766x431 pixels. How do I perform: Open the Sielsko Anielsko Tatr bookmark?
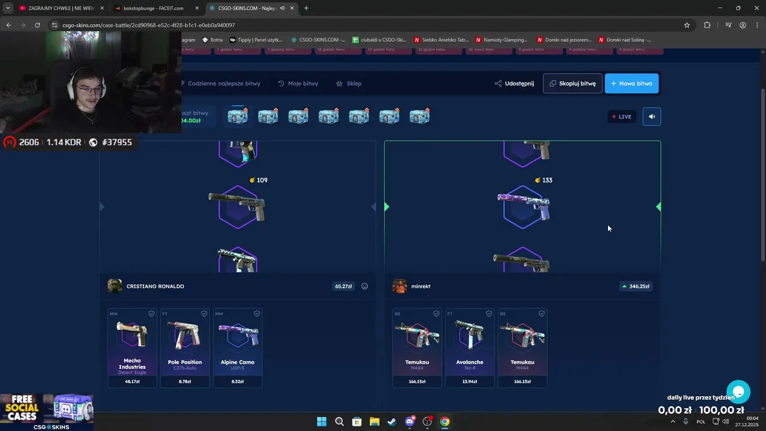point(441,40)
